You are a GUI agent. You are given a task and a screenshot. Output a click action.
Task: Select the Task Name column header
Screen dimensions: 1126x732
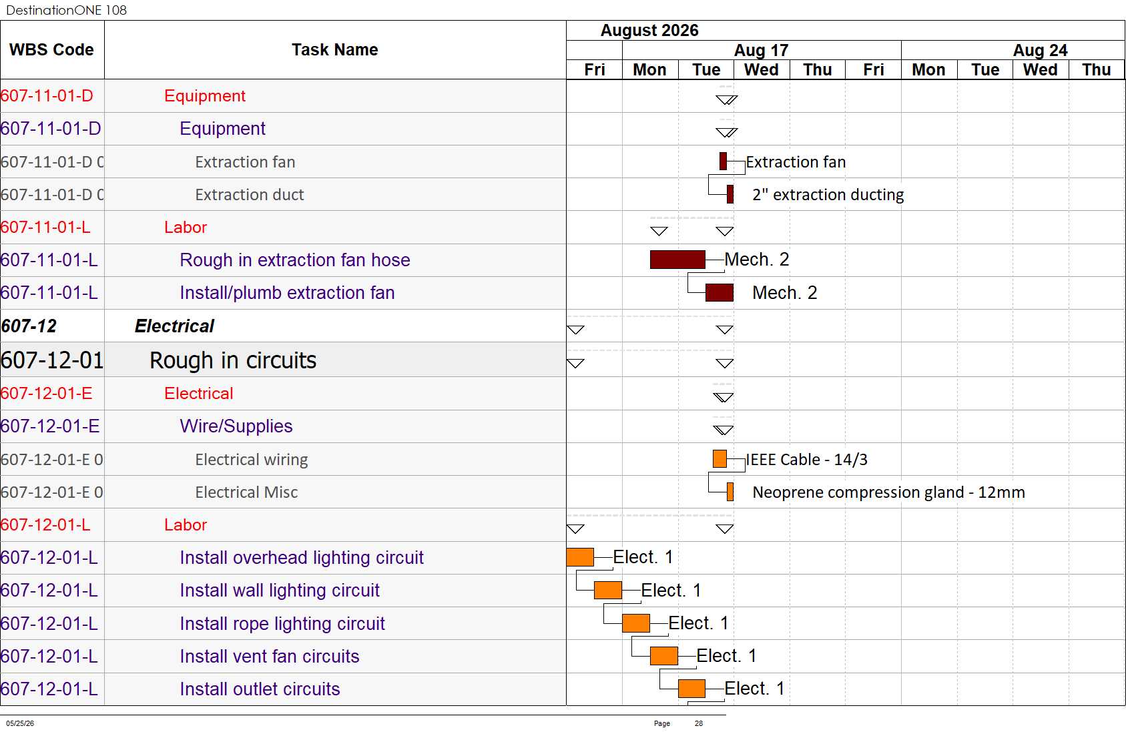(335, 50)
